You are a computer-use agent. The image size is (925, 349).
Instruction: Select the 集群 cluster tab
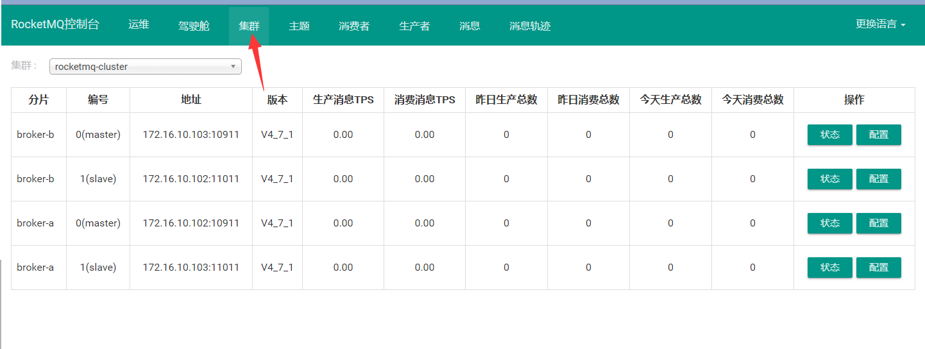point(249,26)
